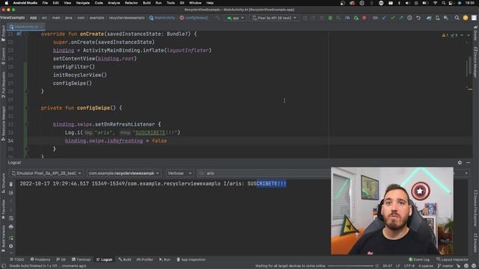Click the background task progress bar
The width and height of the screenshot is (479, 269).
(x=351, y=266)
